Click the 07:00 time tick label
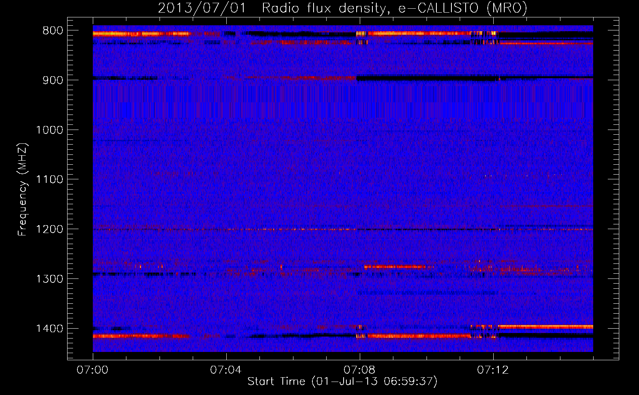The height and width of the screenshot is (395, 639). tap(92, 370)
